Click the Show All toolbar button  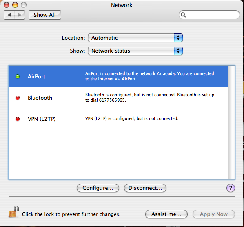click(x=45, y=15)
